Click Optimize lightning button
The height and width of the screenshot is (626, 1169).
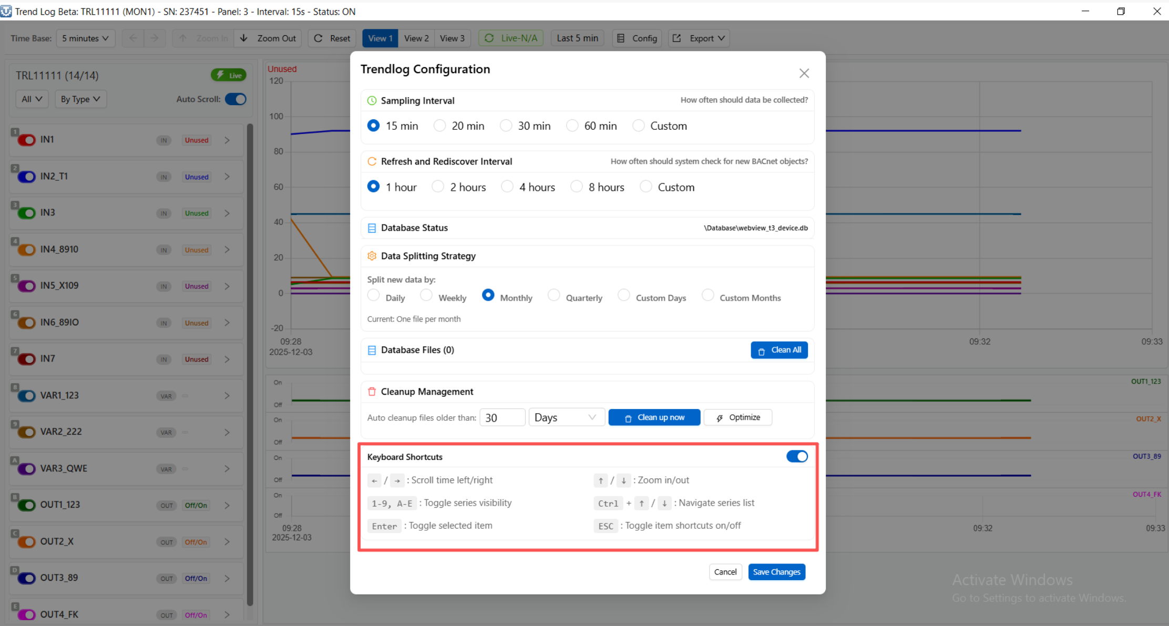(737, 417)
